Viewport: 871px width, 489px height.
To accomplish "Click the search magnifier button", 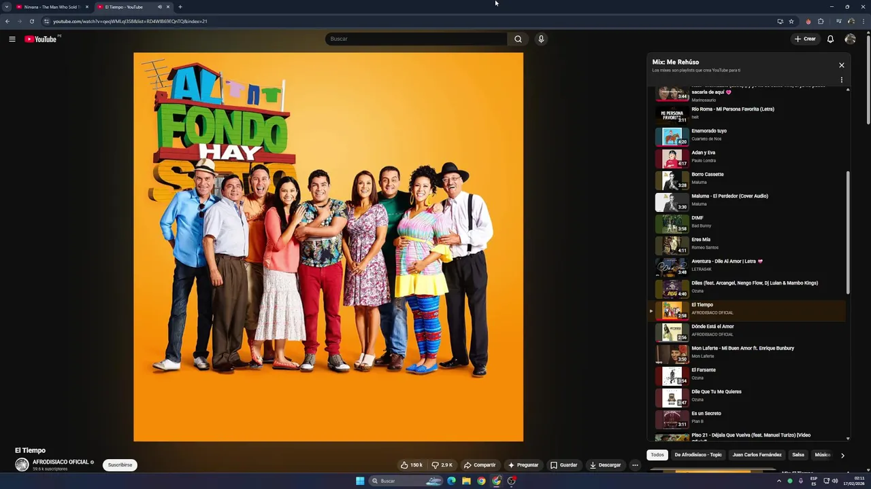I will (518, 39).
